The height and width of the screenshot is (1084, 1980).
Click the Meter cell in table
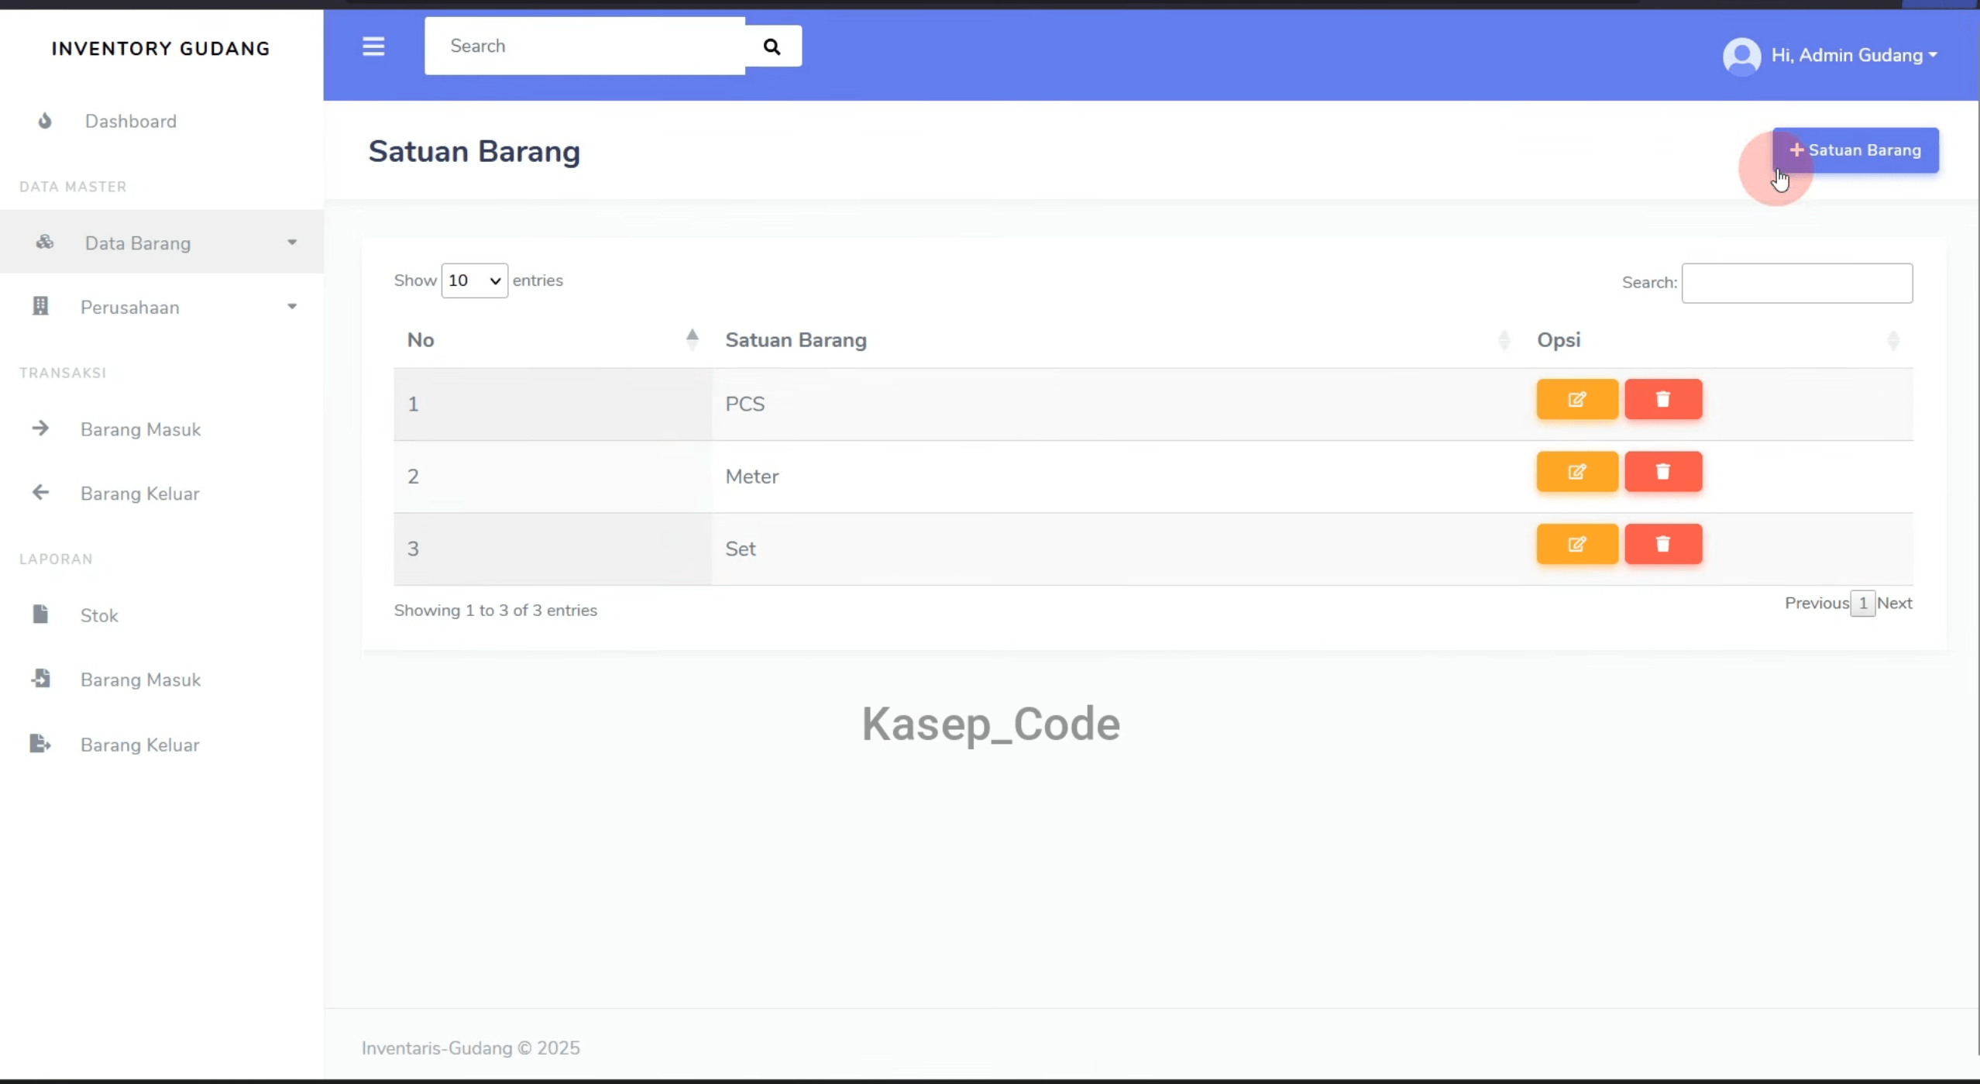coord(1118,477)
